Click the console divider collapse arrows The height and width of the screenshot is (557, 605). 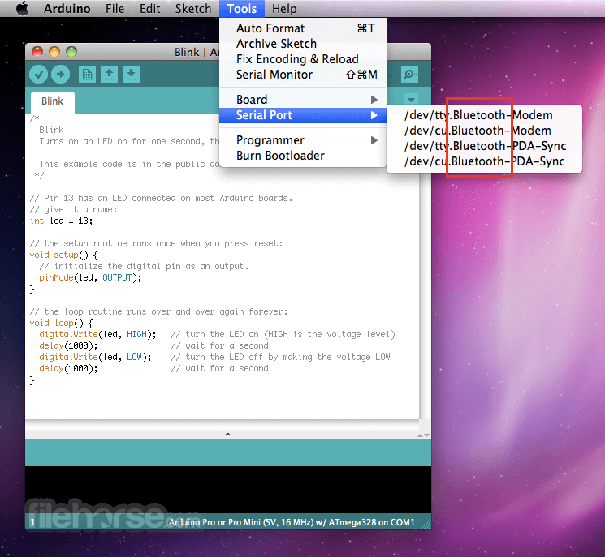423,435
